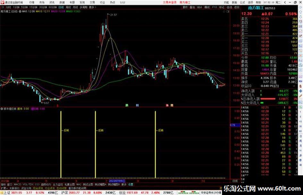Screen dimensions: 303x195
Task: Click the MA10: 12.11 indicator value
Action: (43, 12)
